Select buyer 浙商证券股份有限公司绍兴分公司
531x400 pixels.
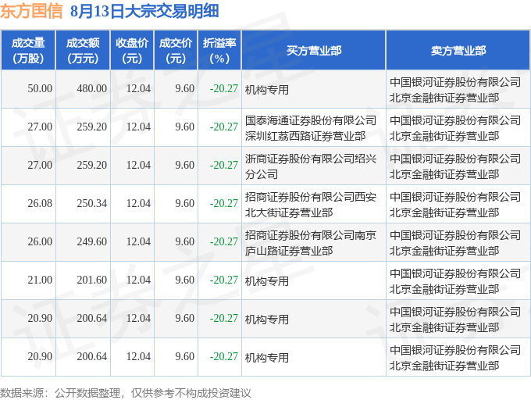(311, 166)
